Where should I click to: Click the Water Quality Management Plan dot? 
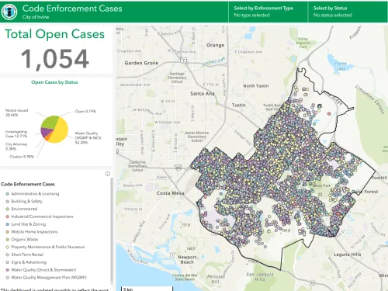coord(8,278)
